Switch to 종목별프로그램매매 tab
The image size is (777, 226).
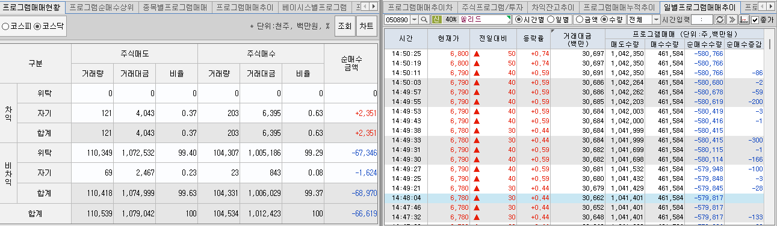click(175, 8)
